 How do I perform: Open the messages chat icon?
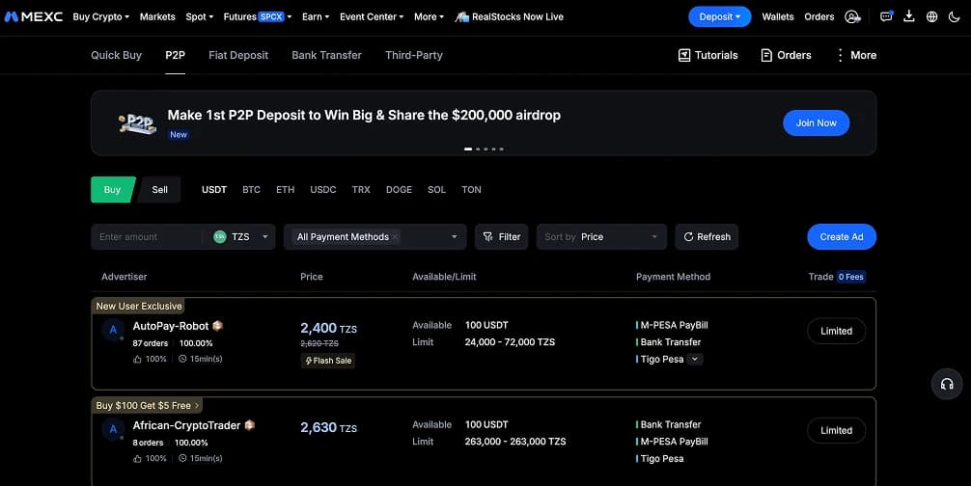[x=886, y=16]
